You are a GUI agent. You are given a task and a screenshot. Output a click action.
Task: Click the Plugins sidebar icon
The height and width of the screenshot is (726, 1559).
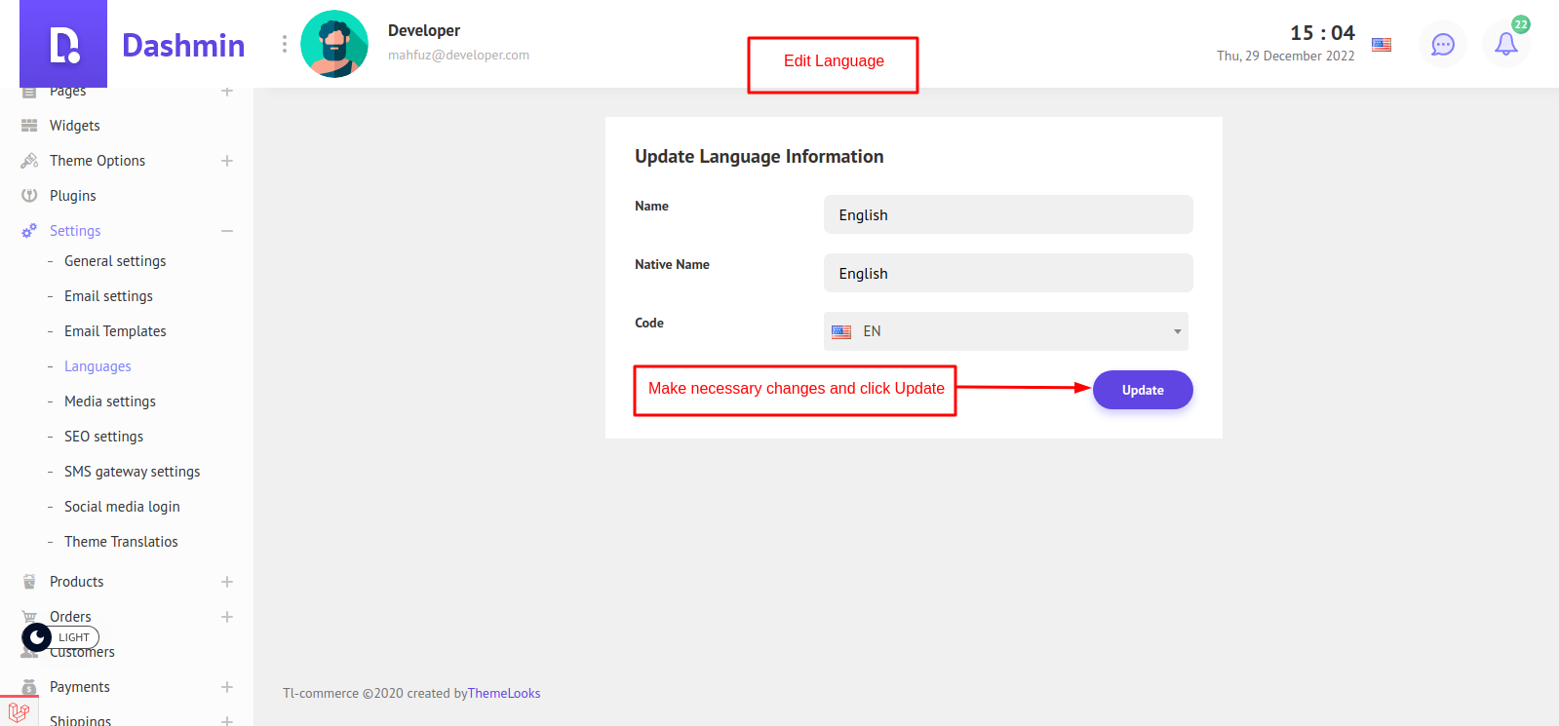[29, 196]
